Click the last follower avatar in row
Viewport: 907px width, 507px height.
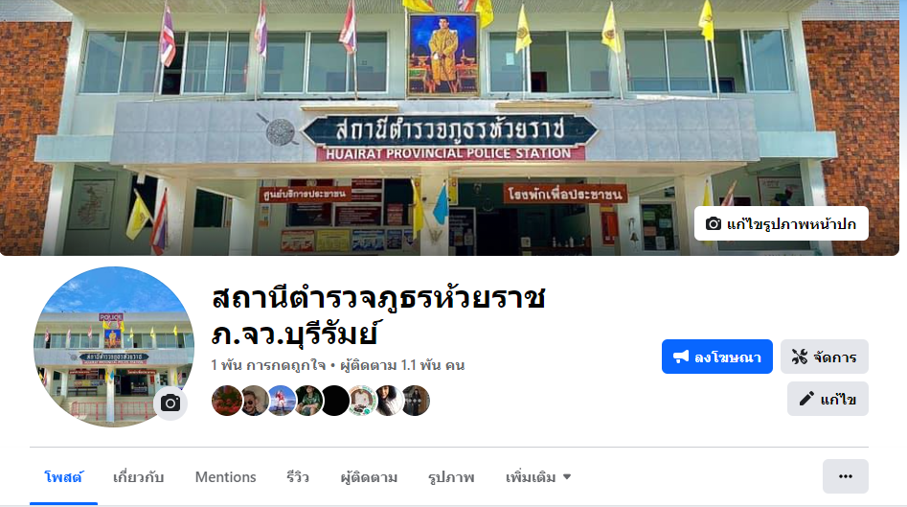tap(416, 401)
